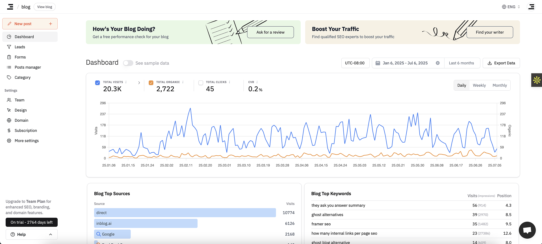
Task: Click Ask for a review button
Action: 270,32
